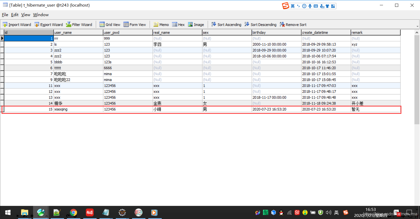
Task: Click the create_datetime column header
Action: (326, 33)
